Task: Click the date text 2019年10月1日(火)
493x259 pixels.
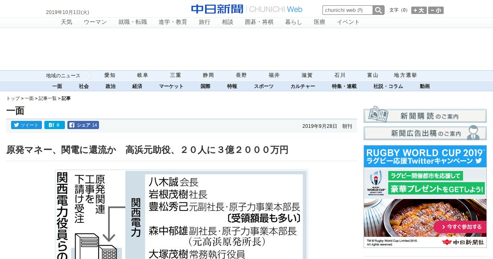Action: (x=67, y=12)
